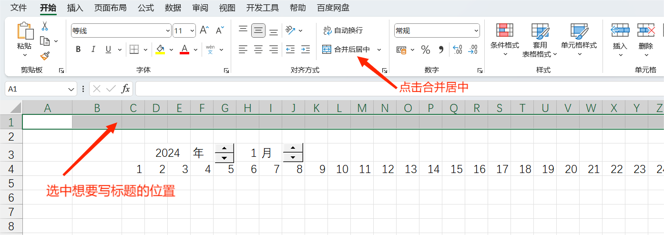Decrease font size with smaller A icon

click(x=219, y=31)
